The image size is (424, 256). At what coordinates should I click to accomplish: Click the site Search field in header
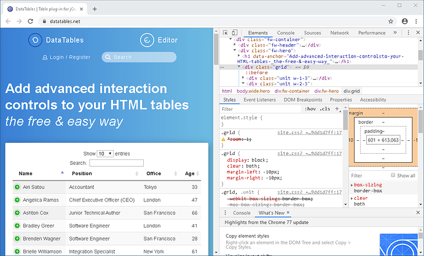click(x=139, y=57)
